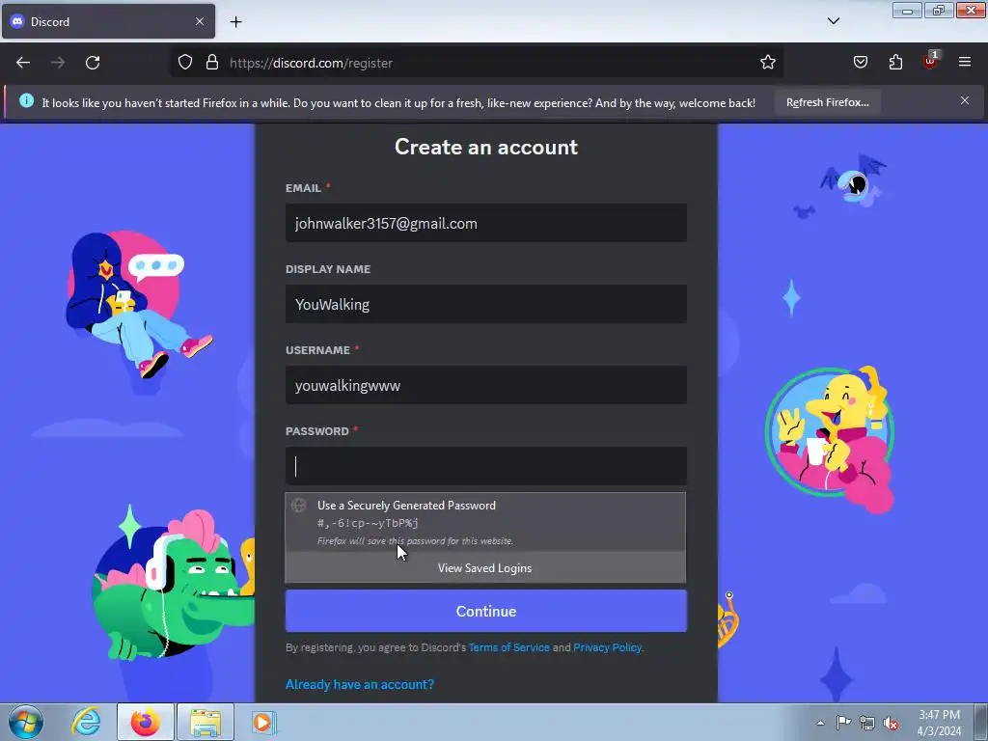This screenshot has height=741, width=988.
Task: Focus the Email input field
Action: pos(486,223)
